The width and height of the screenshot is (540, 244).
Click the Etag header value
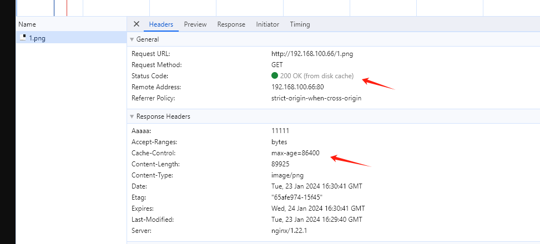tap(297, 197)
